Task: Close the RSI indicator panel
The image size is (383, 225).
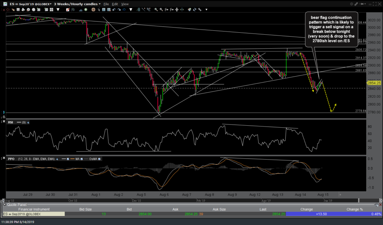Action: pyautogui.click(x=4, y=121)
